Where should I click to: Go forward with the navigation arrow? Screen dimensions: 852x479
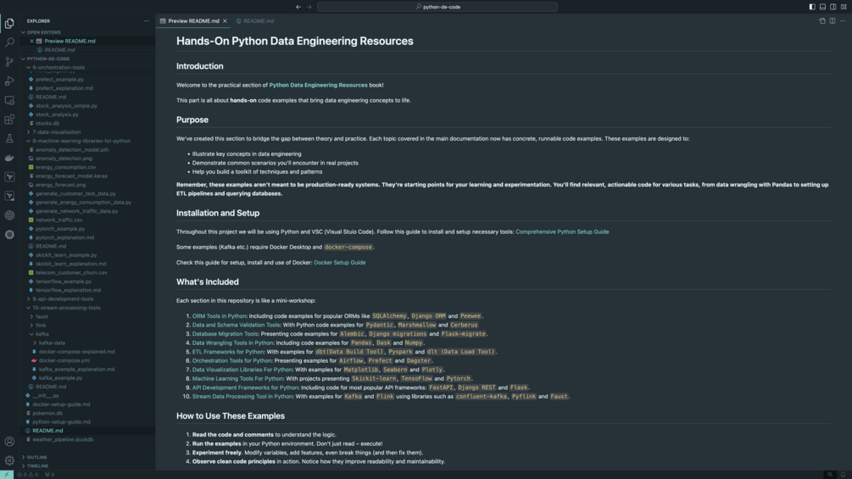point(309,7)
